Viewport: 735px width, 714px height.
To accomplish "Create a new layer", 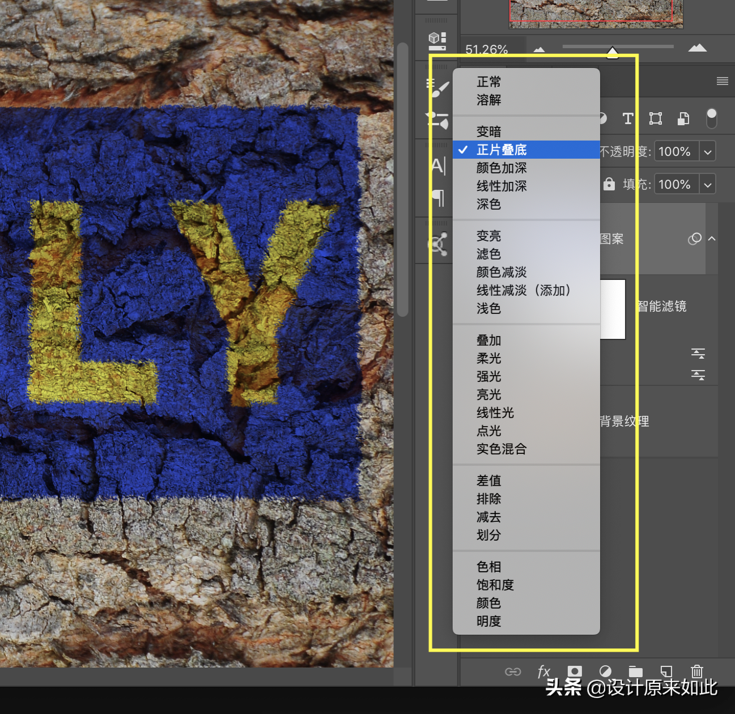I will [x=666, y=671].
